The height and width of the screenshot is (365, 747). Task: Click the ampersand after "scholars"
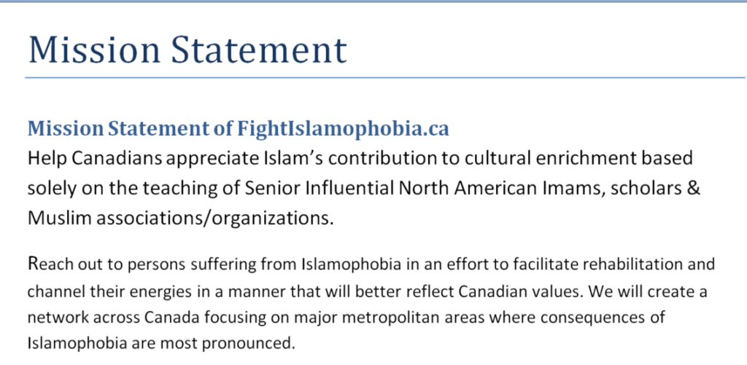[694, 189]
